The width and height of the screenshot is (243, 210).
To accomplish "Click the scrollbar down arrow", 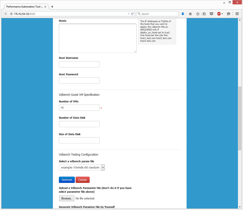I will 240,207.
